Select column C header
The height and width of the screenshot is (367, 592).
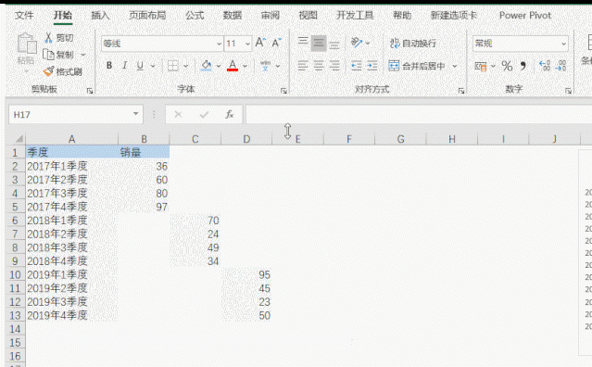pos(195,139)
